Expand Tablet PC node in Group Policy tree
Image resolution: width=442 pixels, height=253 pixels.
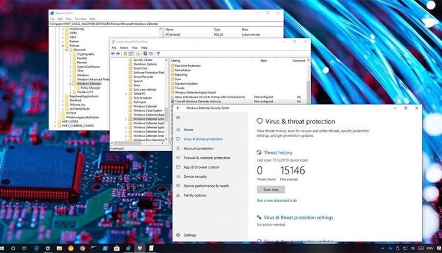click(126, 94)
